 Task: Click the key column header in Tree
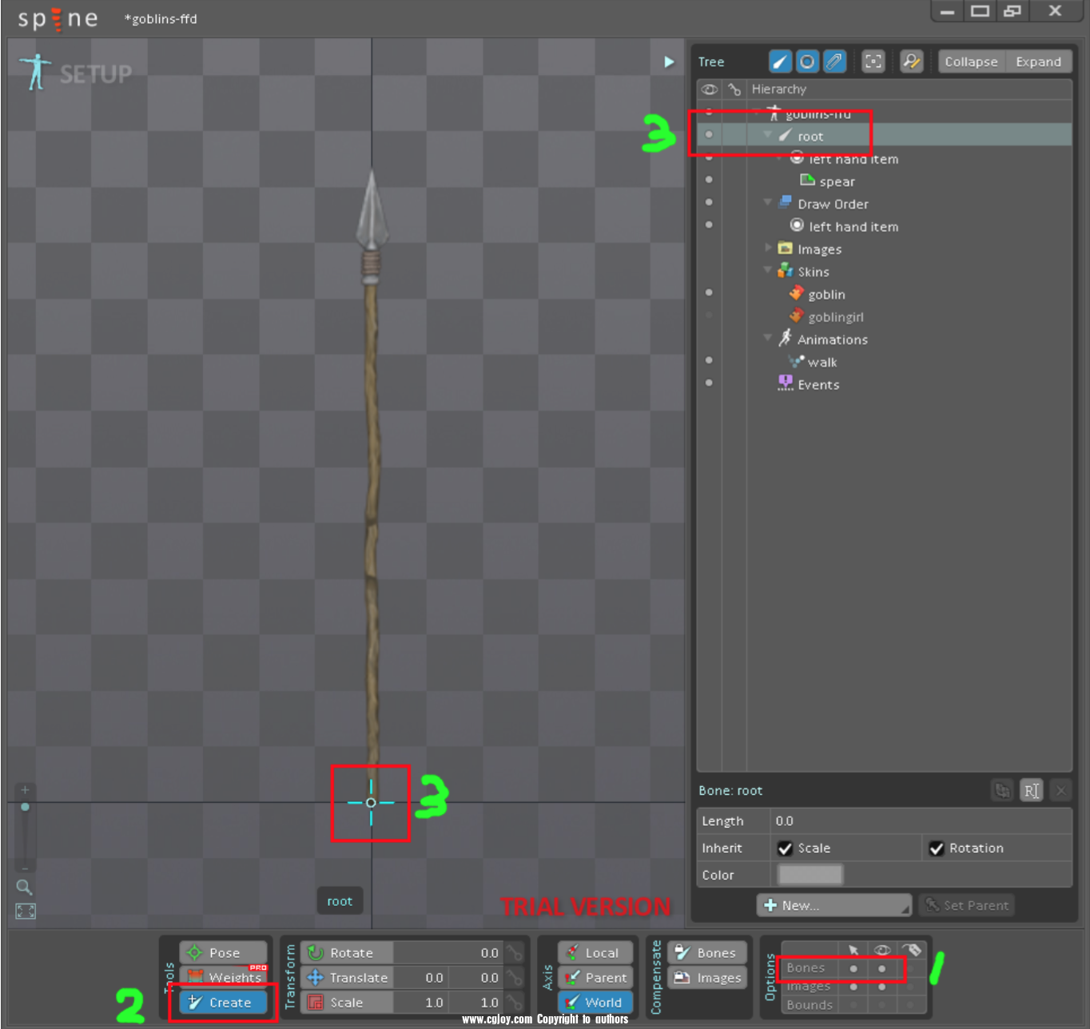click(734, 89)
